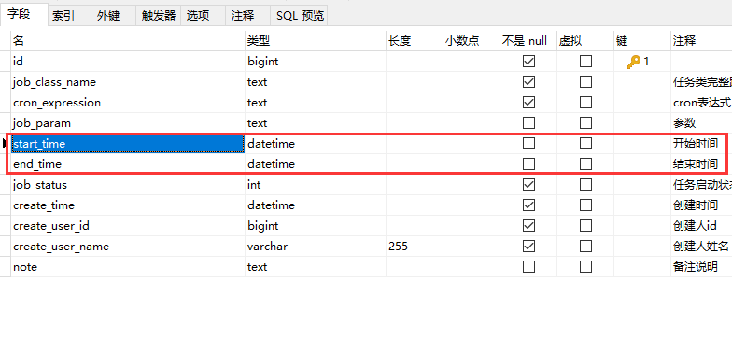This screenshot has width=732, height=339.
Task: Click the varchar type cell of create_user_name
Action: (x=316, y=247)
